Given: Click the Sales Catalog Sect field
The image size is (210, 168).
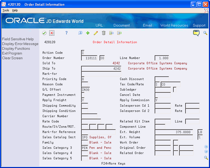Looking at the screenshot, I should click(85, 137).
